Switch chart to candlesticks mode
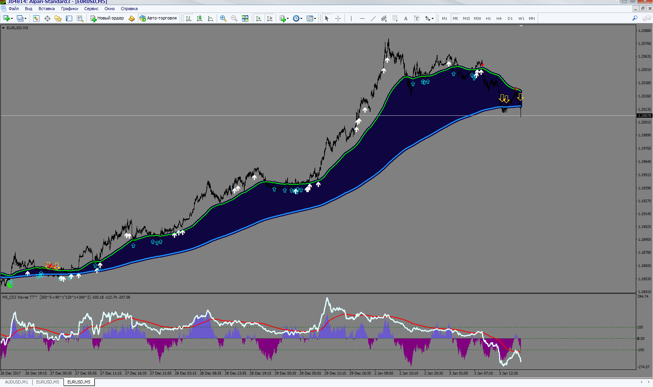This screenshot has width=653, height=387. [x=199, y=18]
